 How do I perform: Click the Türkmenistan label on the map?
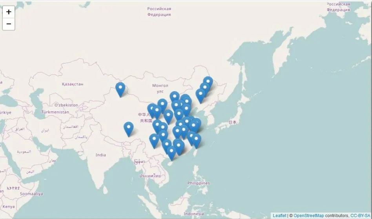click(55, 112)
